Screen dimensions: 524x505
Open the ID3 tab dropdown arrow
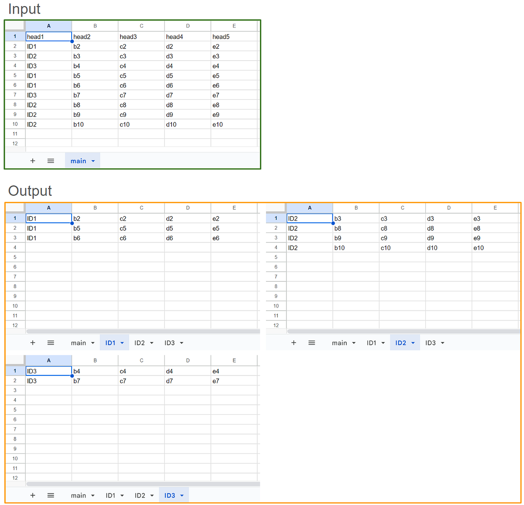click(182, 495)
